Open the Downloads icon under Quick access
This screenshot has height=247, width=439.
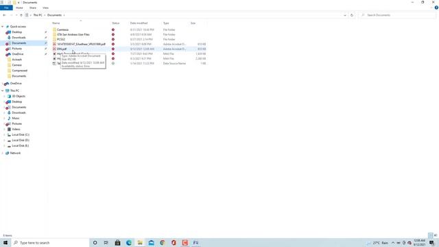(x=9, y=38)
